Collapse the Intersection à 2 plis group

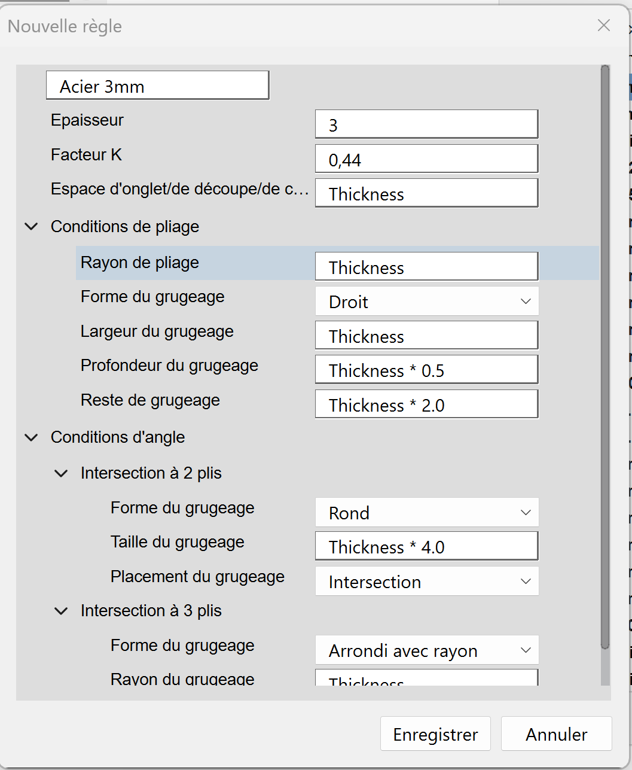coord(61,473)
